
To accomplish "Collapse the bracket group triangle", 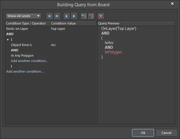I will (x=8, y=40).
